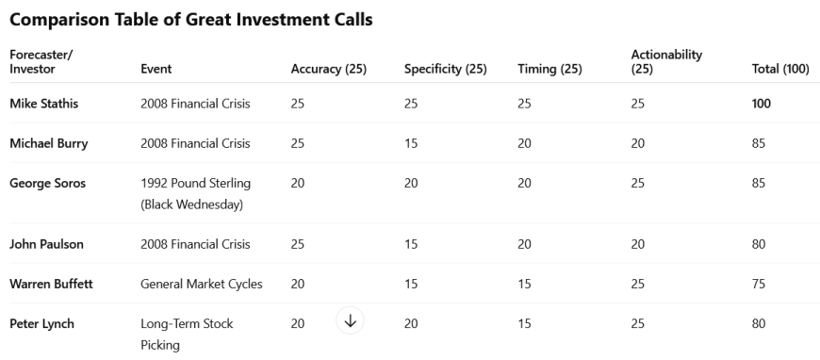Select the Mike Stathis row name
The image size is (820, 360).
pyautogui.click(x=44, y=104)
